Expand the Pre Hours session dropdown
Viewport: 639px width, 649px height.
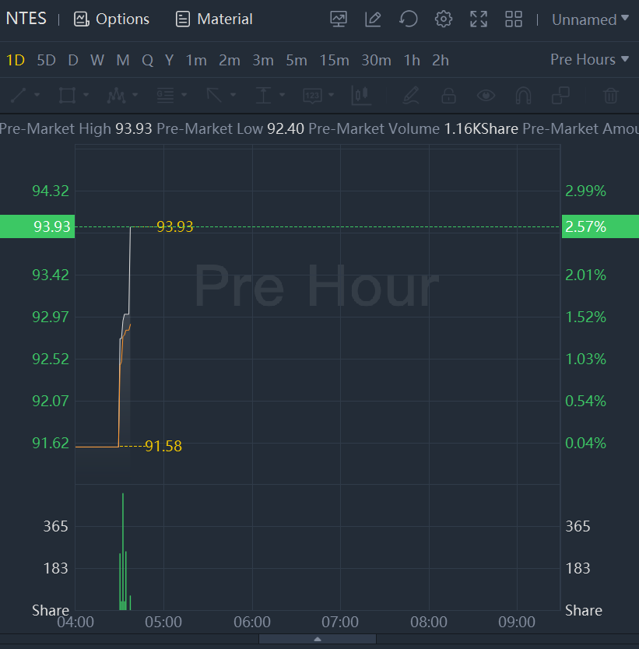pyautogui.click(x=589, y=60)
